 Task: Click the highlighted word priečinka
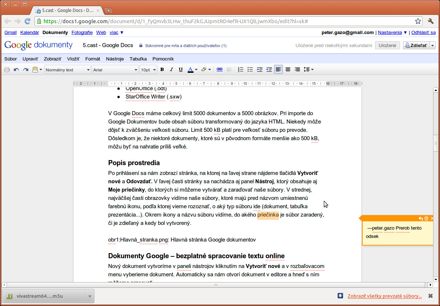268,215
